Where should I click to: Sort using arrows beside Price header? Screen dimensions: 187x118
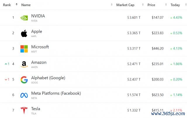166,5
